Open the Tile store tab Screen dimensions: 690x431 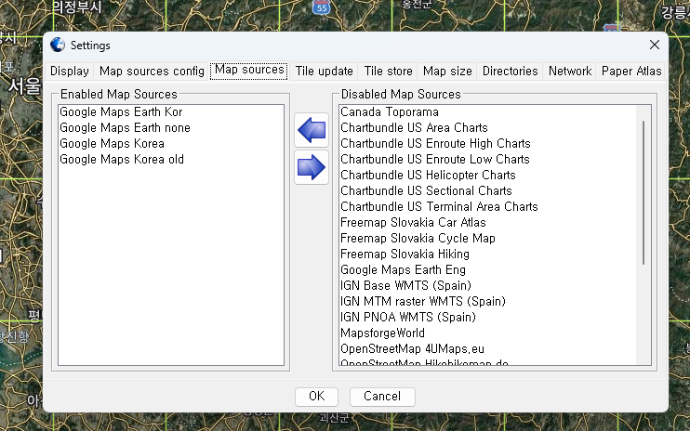click(x=388, y=72)
